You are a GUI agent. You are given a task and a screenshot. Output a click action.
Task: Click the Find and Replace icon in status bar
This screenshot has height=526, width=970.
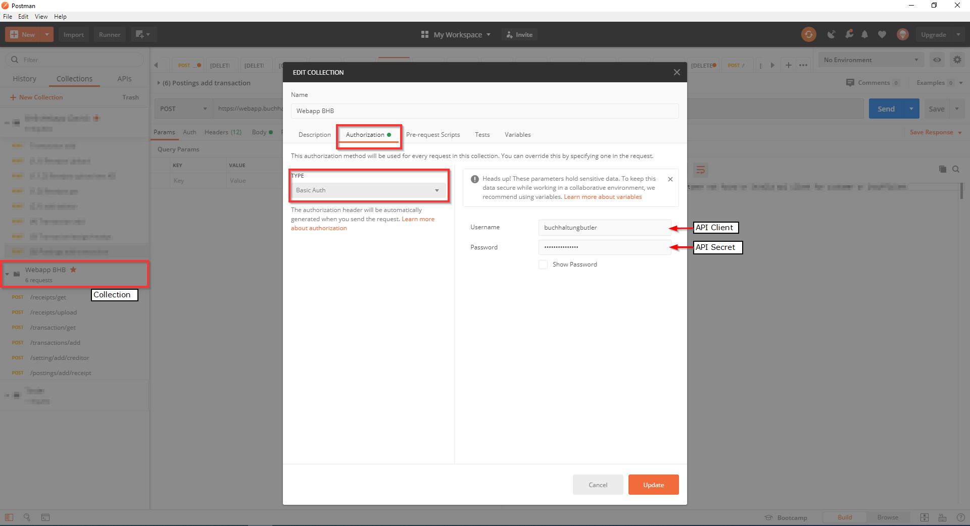[27, 517]
